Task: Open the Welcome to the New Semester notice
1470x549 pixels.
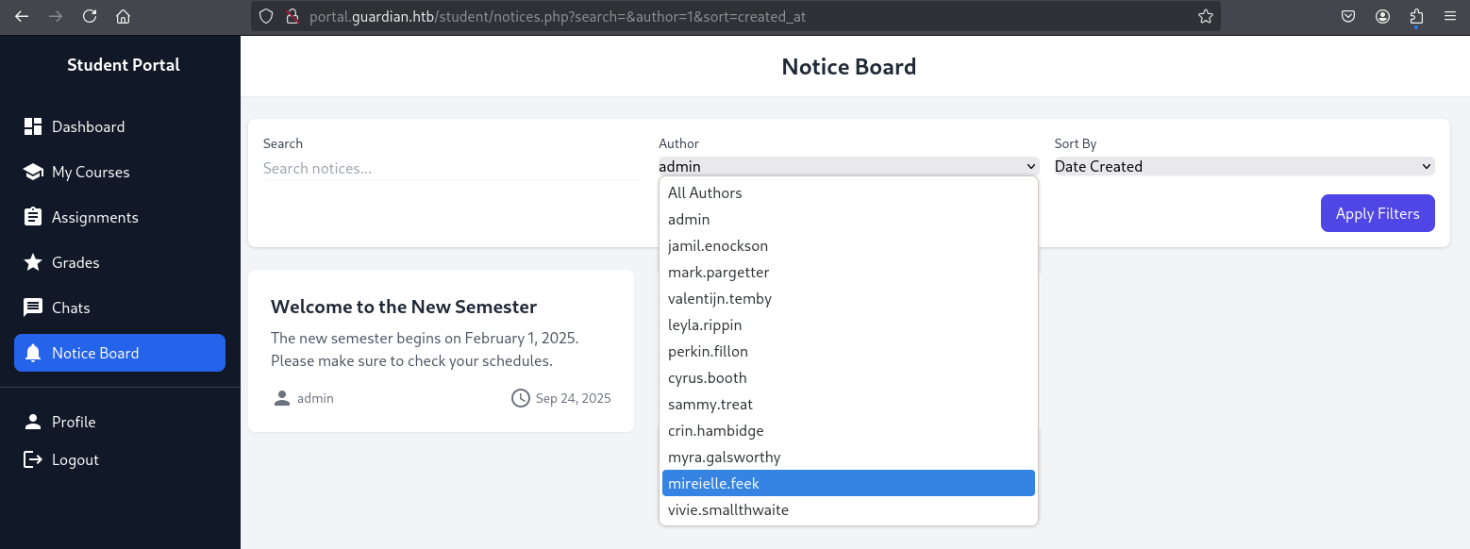Action: pyautogui.click(x=404, y=307)
